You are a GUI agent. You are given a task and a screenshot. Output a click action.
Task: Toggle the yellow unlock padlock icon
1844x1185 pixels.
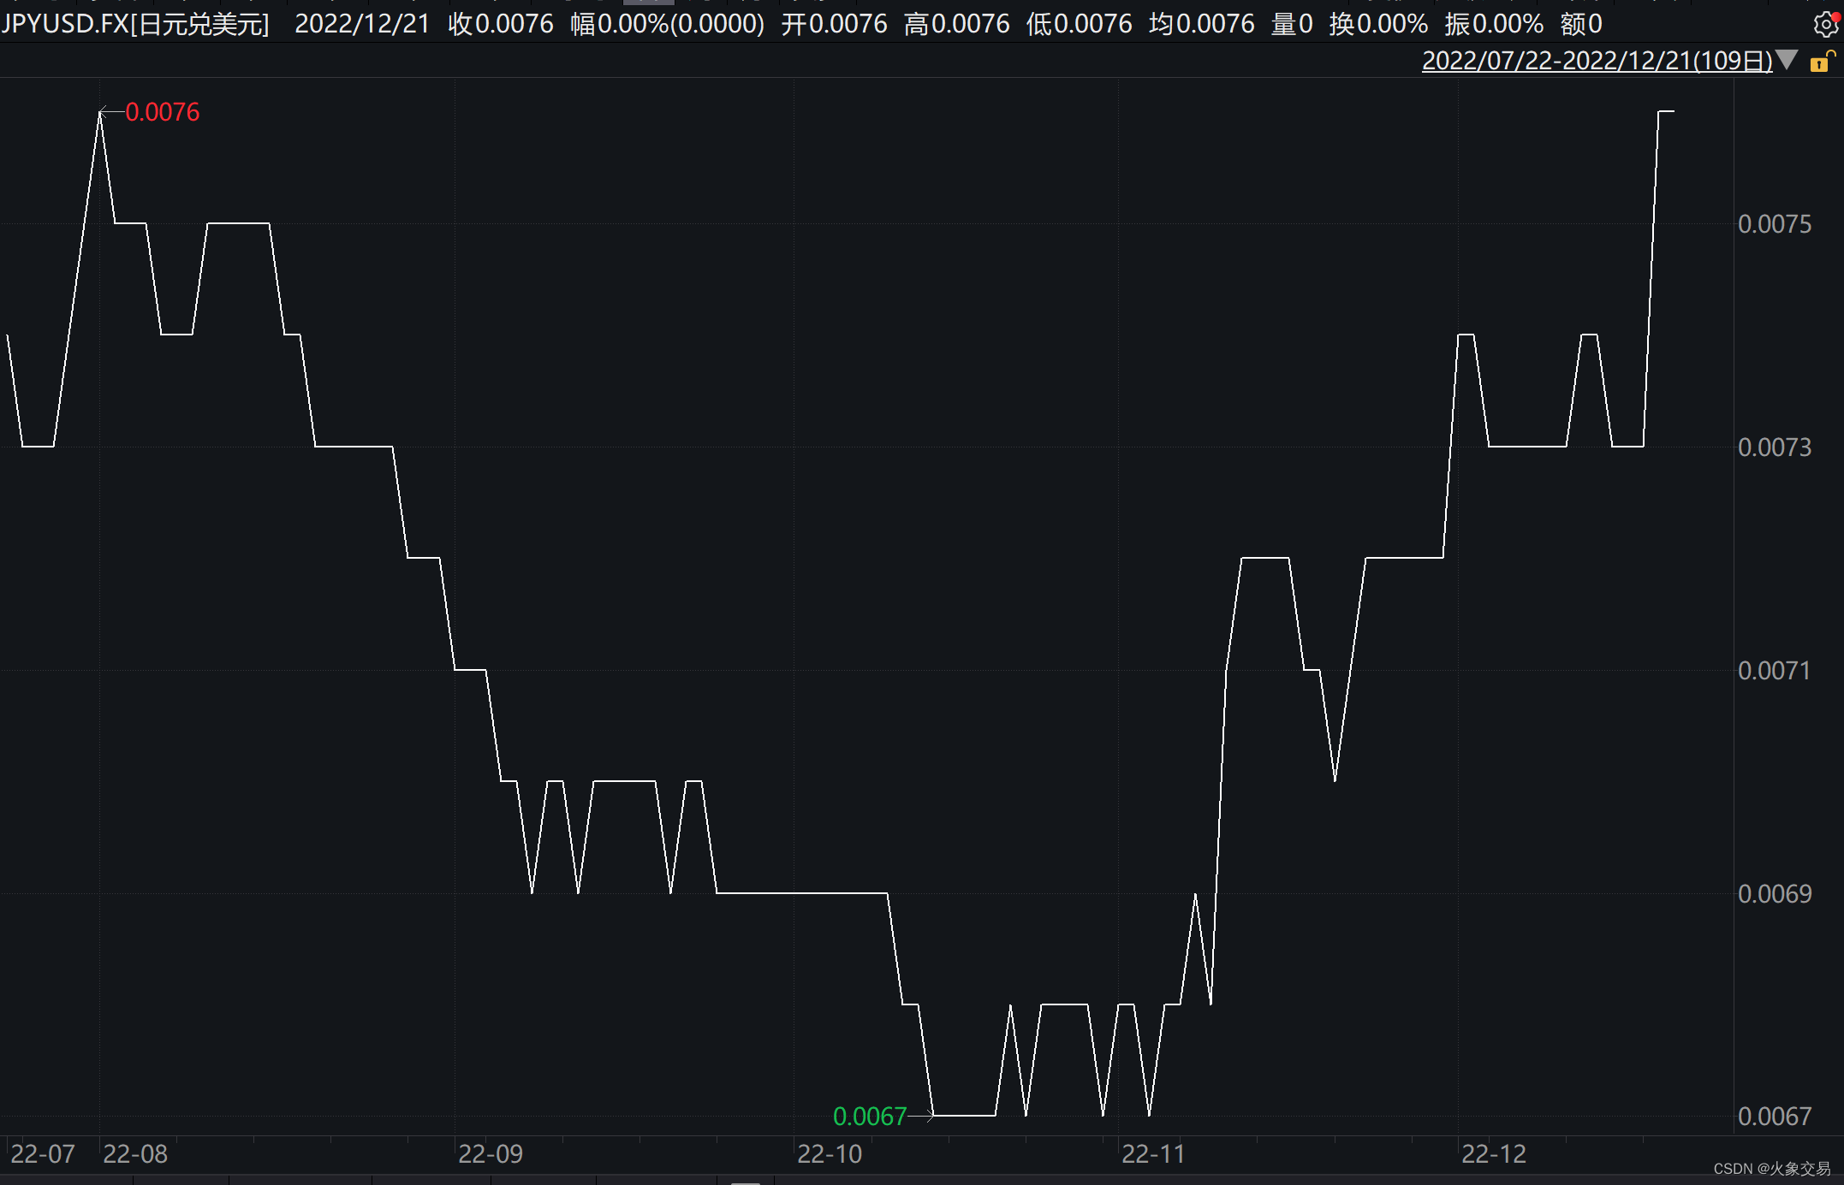click(1821, 62)
